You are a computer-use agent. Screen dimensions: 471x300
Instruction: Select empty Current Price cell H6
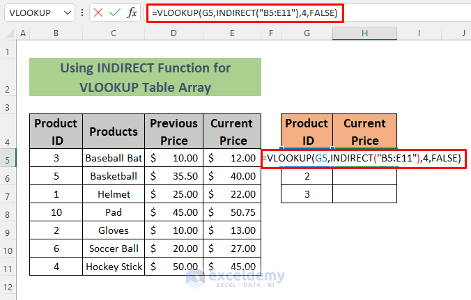pyautogui.click(x=364, y=176)
